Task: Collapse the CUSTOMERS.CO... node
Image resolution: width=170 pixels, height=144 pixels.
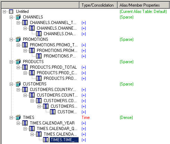Action: (x=32, y=101)
